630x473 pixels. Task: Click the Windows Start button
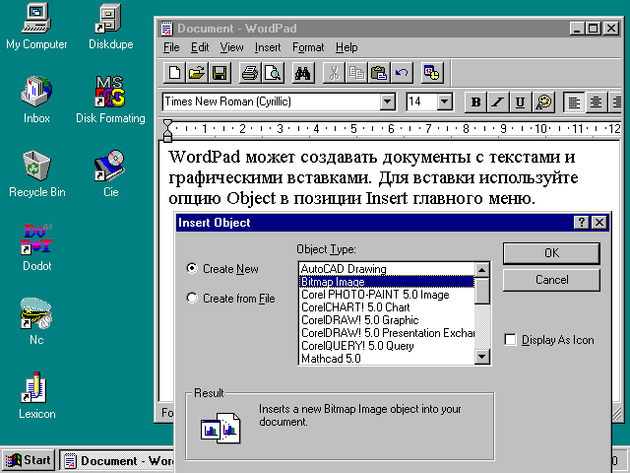click(x=29, y=460)
